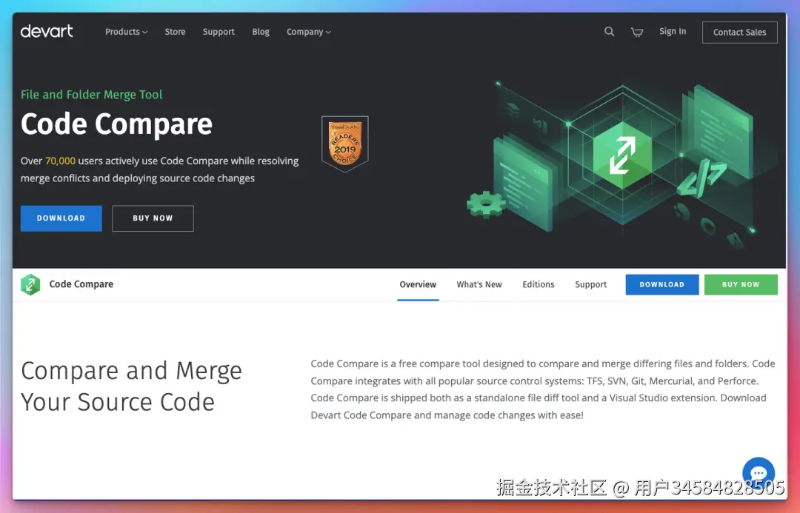Click the Code Compare product bar title

point(81,284)
